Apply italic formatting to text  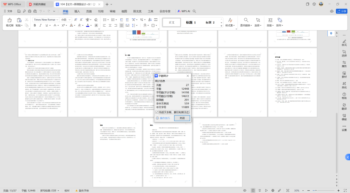[x=41, y=26]
